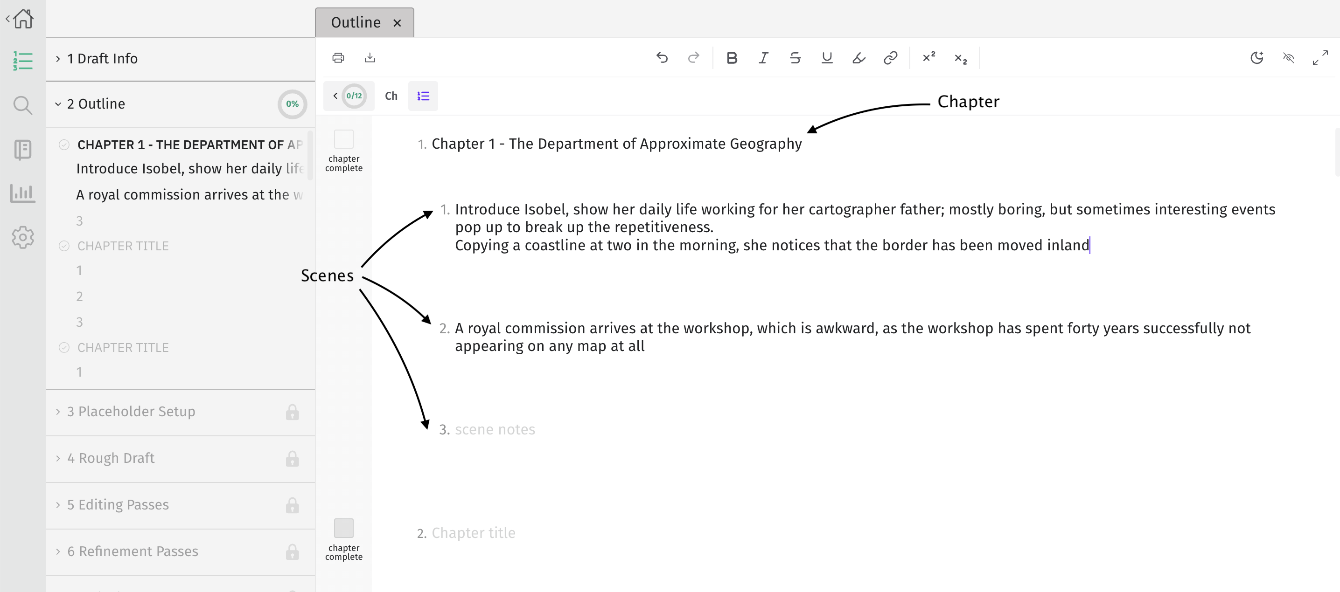The image size is (1340, 592).
Task: Open the search icon in left sidebar
Action: coord(23,105)
